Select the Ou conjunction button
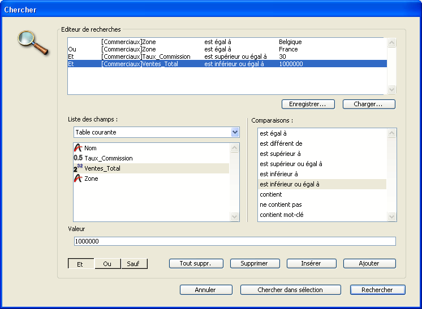Screen dimensions: 422x309 [107, 264]
